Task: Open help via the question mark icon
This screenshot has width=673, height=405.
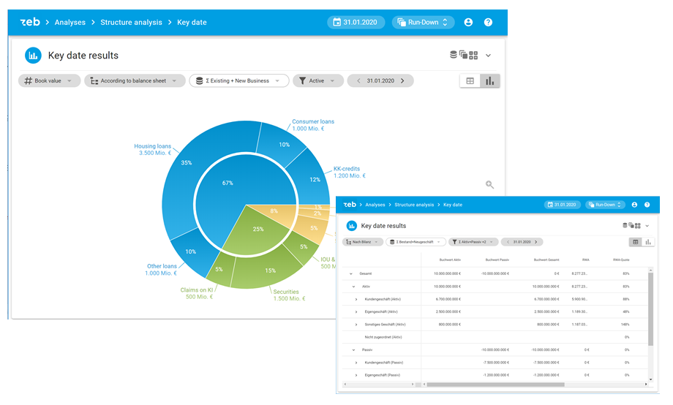Action: point(488,23)
